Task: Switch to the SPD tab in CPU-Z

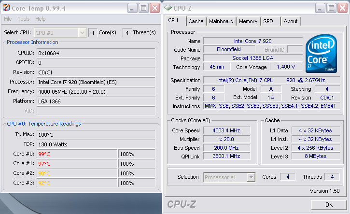Action: pyautogui.click(x=270, y=21)
